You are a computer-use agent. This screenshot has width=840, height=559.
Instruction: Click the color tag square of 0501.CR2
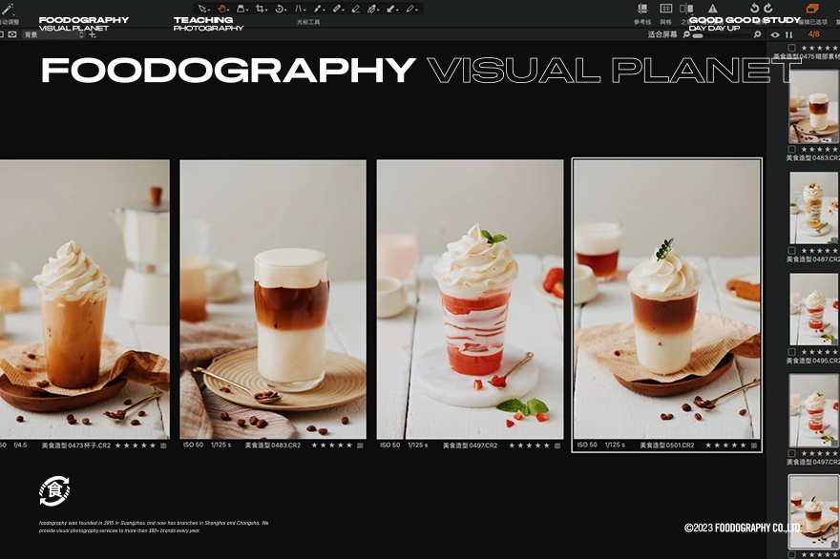pyautogui.click(x=754, y=445)
